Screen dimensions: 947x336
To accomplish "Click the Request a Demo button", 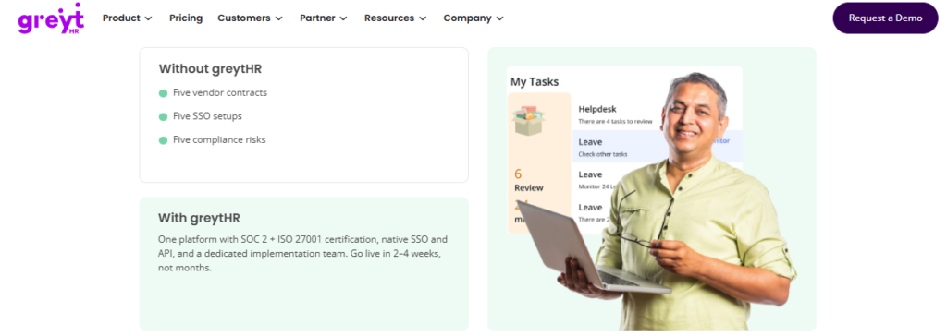I will click(x=885, y=18).
